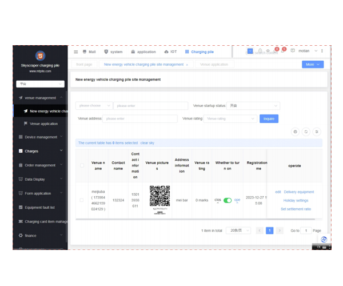The width and height of the screenshot is (343, 286).
Task: Switch to the front page tab
Action: tap(83, 65)
